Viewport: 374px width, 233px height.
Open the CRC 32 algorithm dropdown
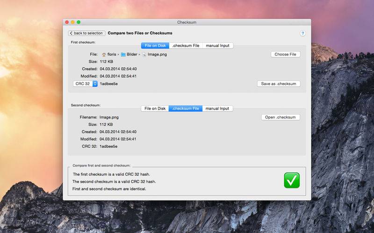tap(85, 84)
